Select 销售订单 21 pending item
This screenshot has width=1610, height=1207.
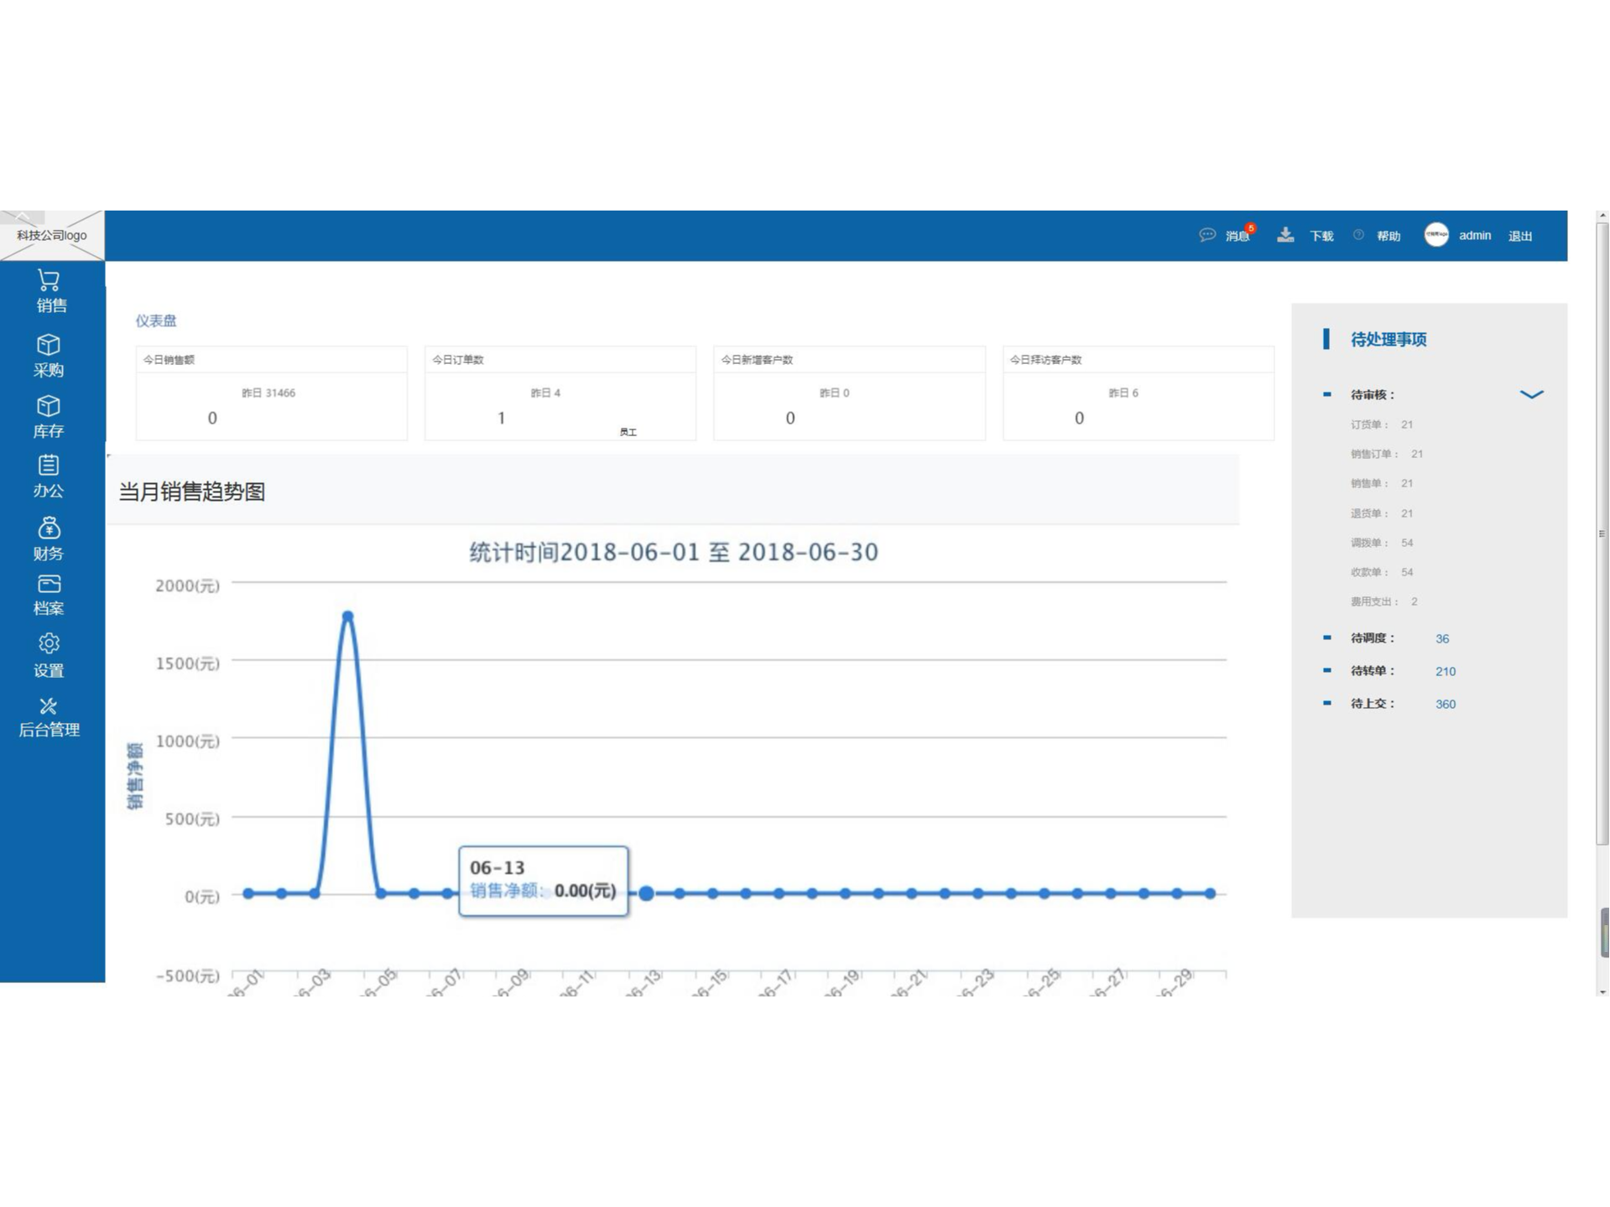pos(1387,454)
